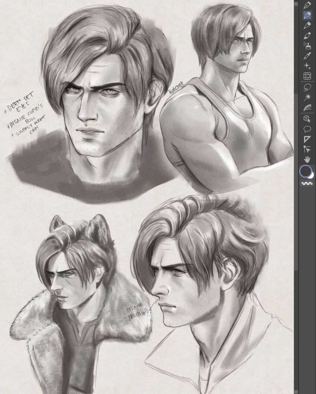Click the highlighted Pencil tool
This screenshot has height=394, width=316.
pos(307,15)
